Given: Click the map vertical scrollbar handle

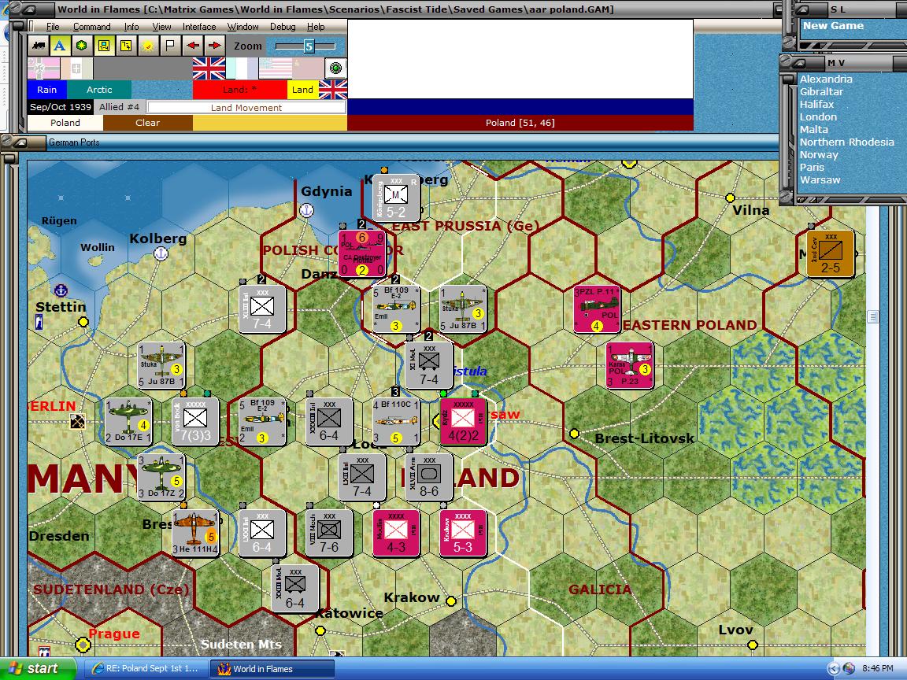Looking at the screenshot, I should pos(873,316).
